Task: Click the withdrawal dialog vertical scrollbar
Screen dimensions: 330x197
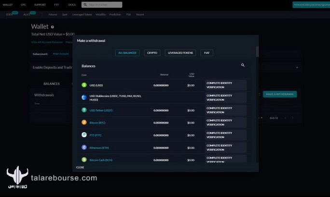Action: (x=257, y=51)
